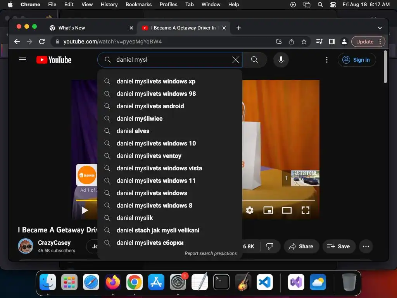
Task: Select suggestion daniel alves
Action: tap(170, 131)
